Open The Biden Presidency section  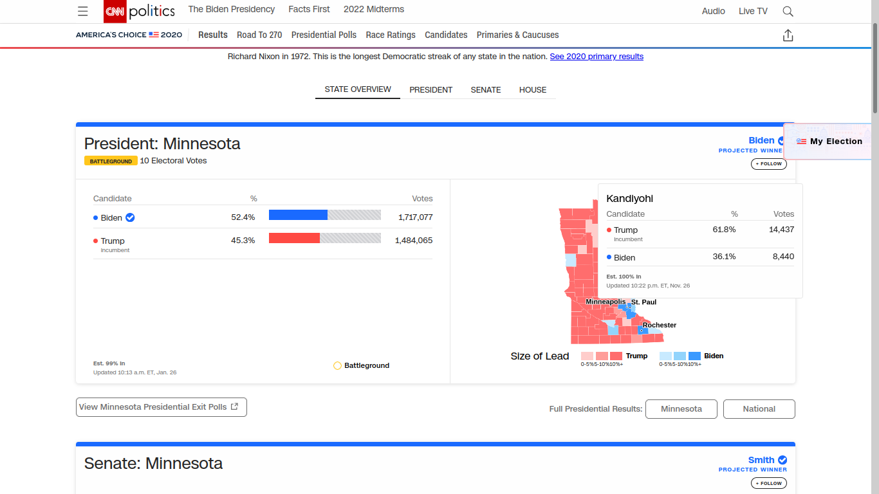(x=232, y=10)
